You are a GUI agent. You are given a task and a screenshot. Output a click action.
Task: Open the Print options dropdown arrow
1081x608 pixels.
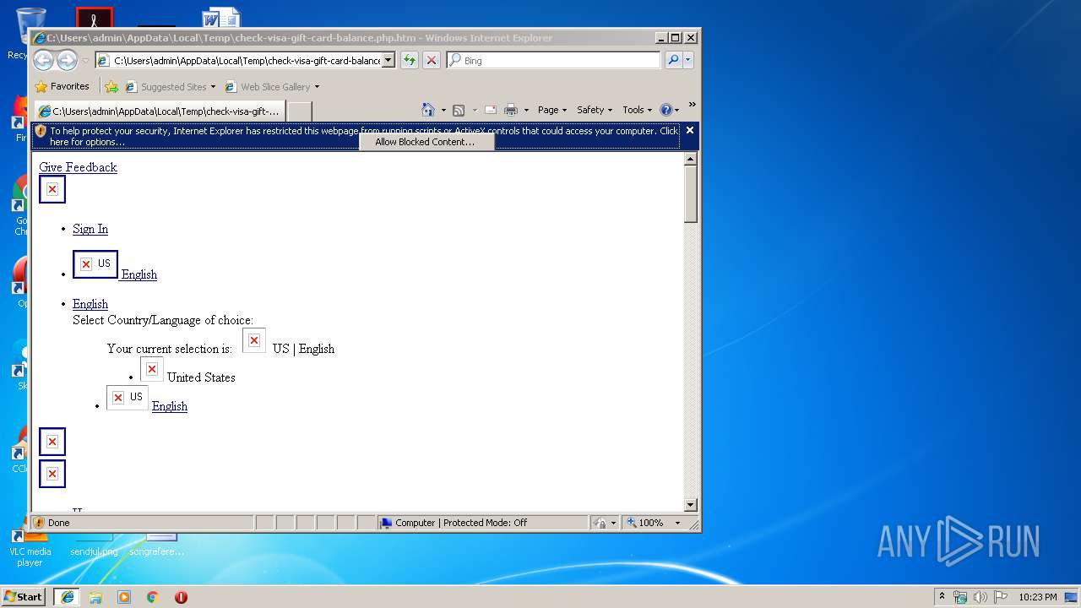point(526,110)
